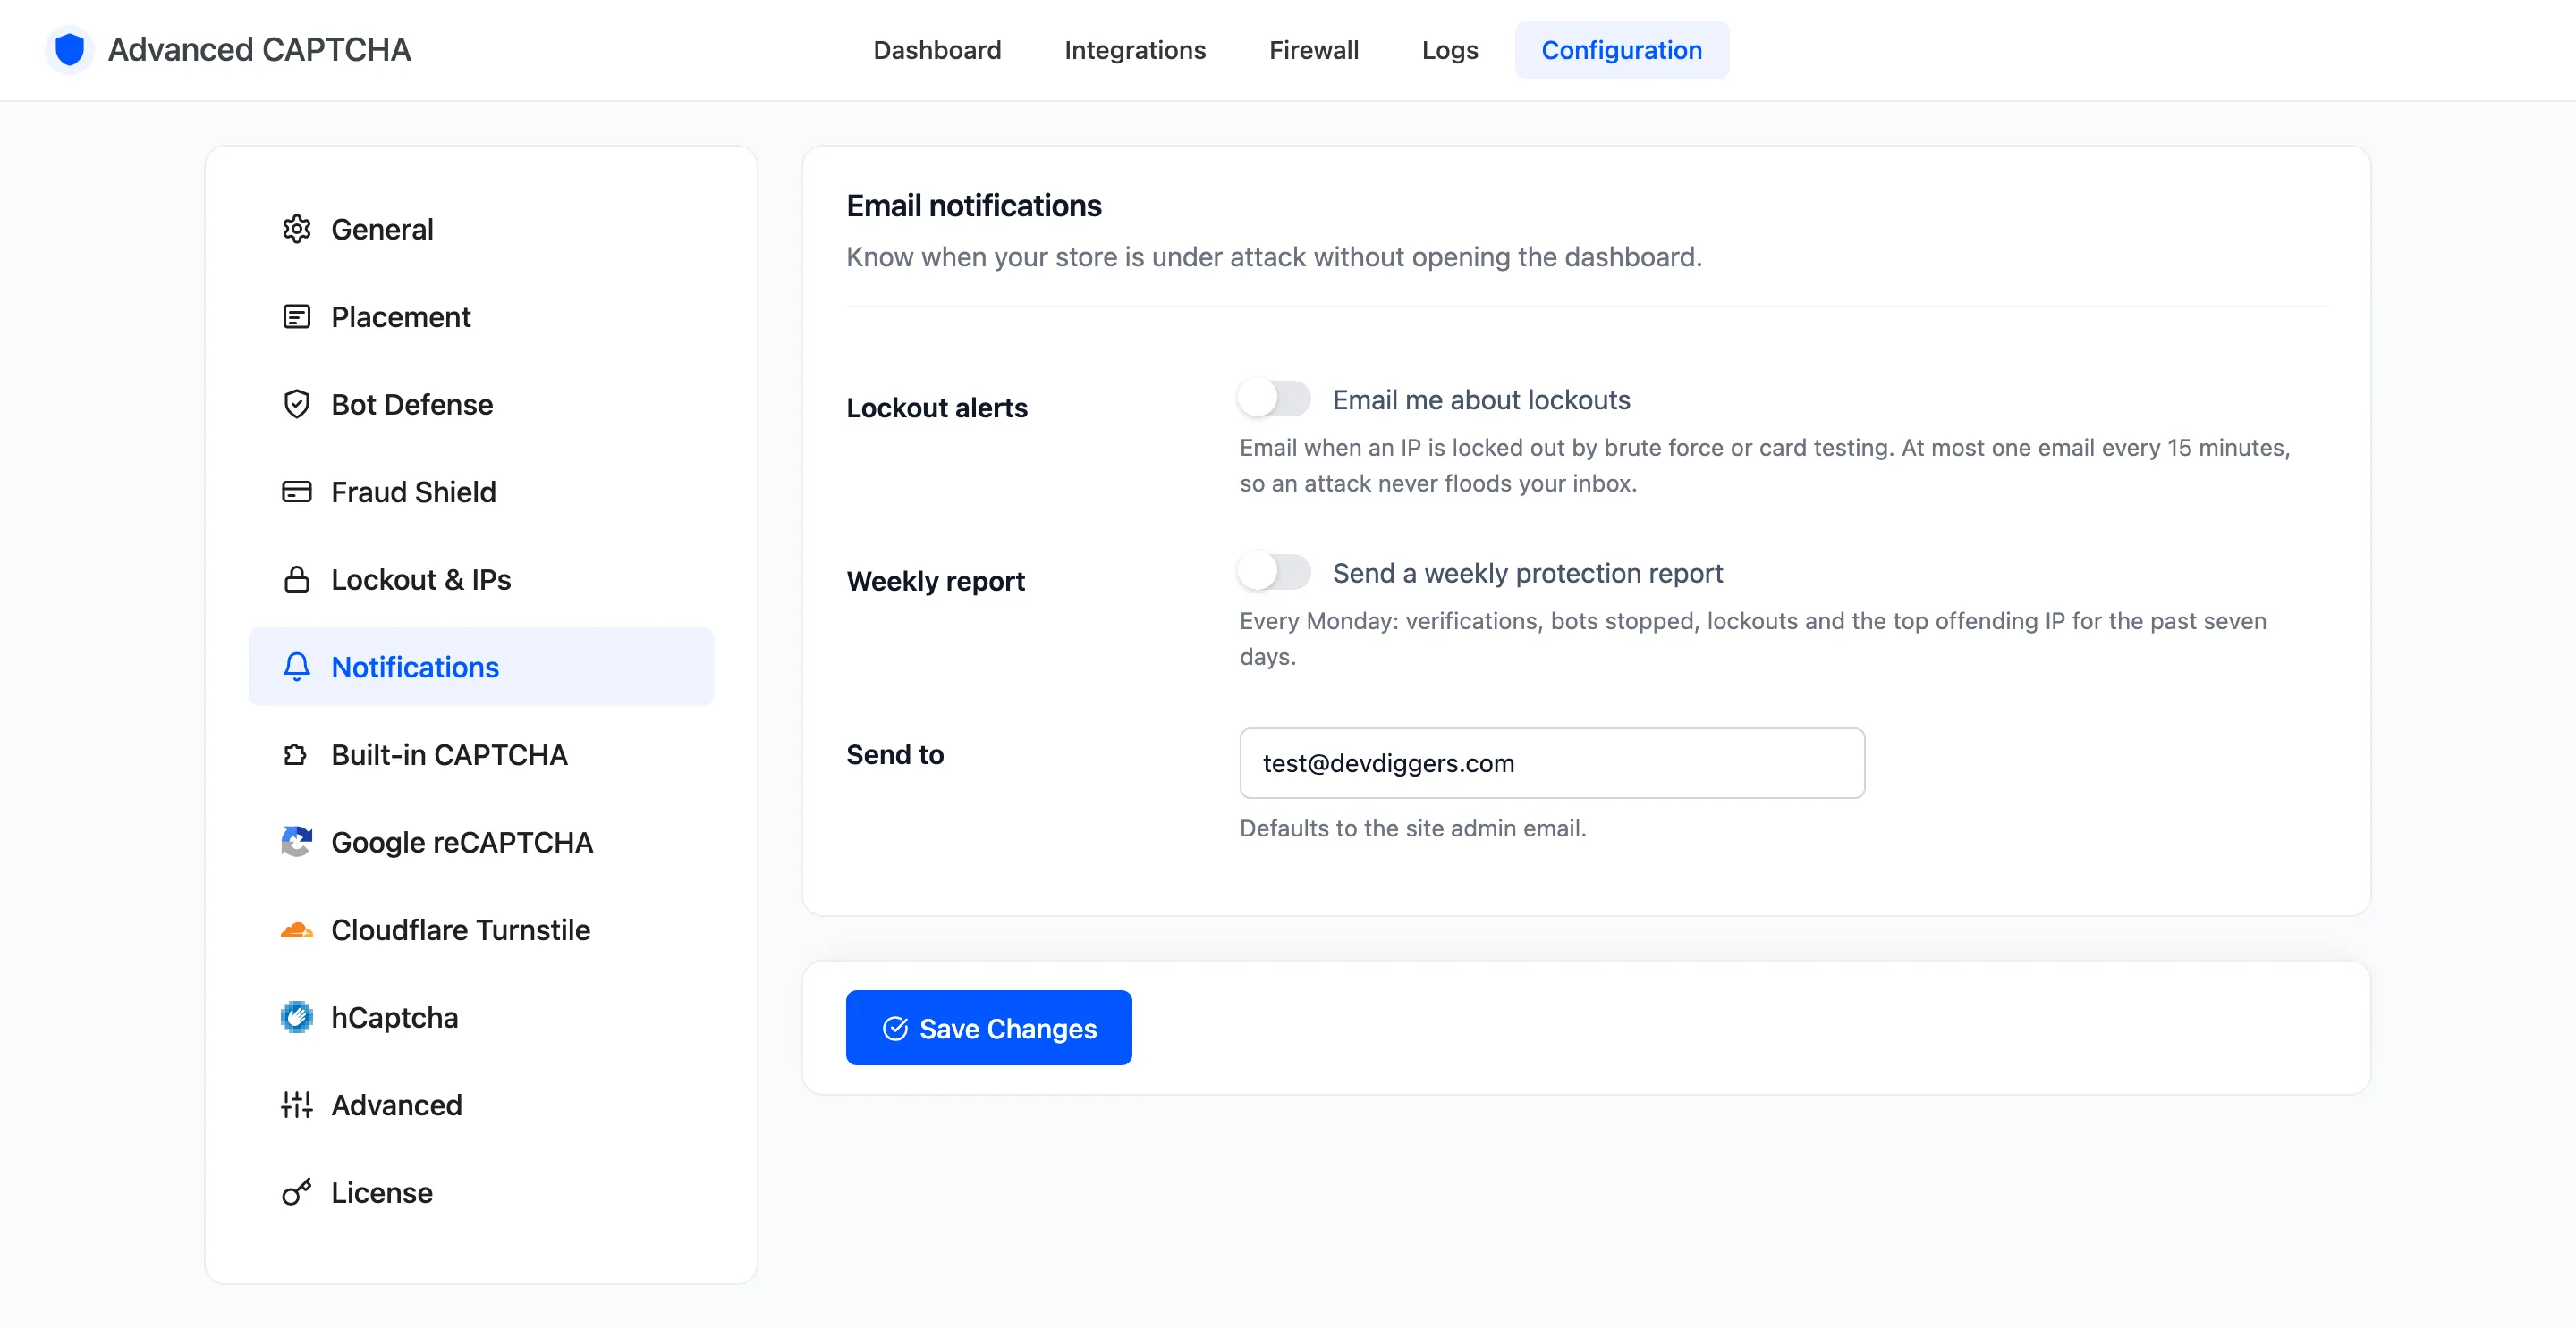Viewport: 2576px width, 1328px height.
Task: Go to Fraud Shield settings
Action: pyautogui.click(x=481, y=492)
